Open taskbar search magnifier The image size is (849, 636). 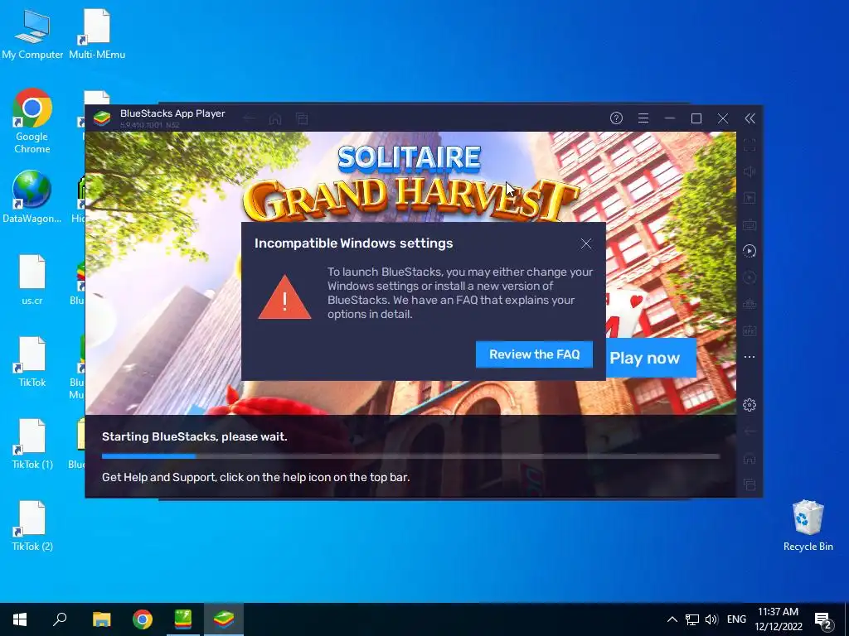[x=60, y=619]
